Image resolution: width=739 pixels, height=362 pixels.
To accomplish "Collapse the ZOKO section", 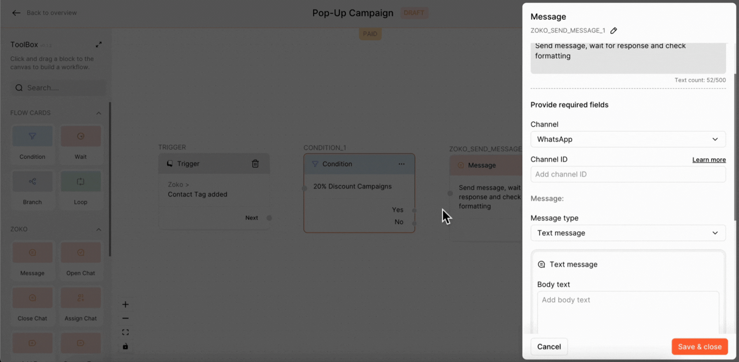I will tap(99, 229).
